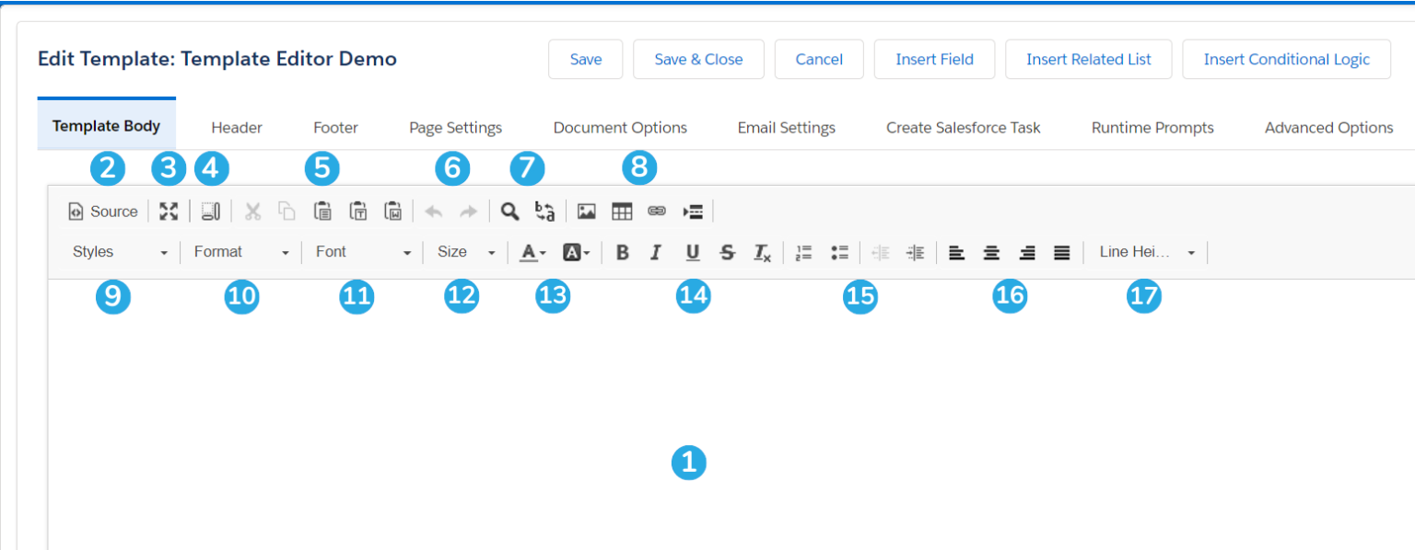Insert a hyperlink
Image resolution: width=1415 pixels, height=550 pixels.
[x=657, y=211]
